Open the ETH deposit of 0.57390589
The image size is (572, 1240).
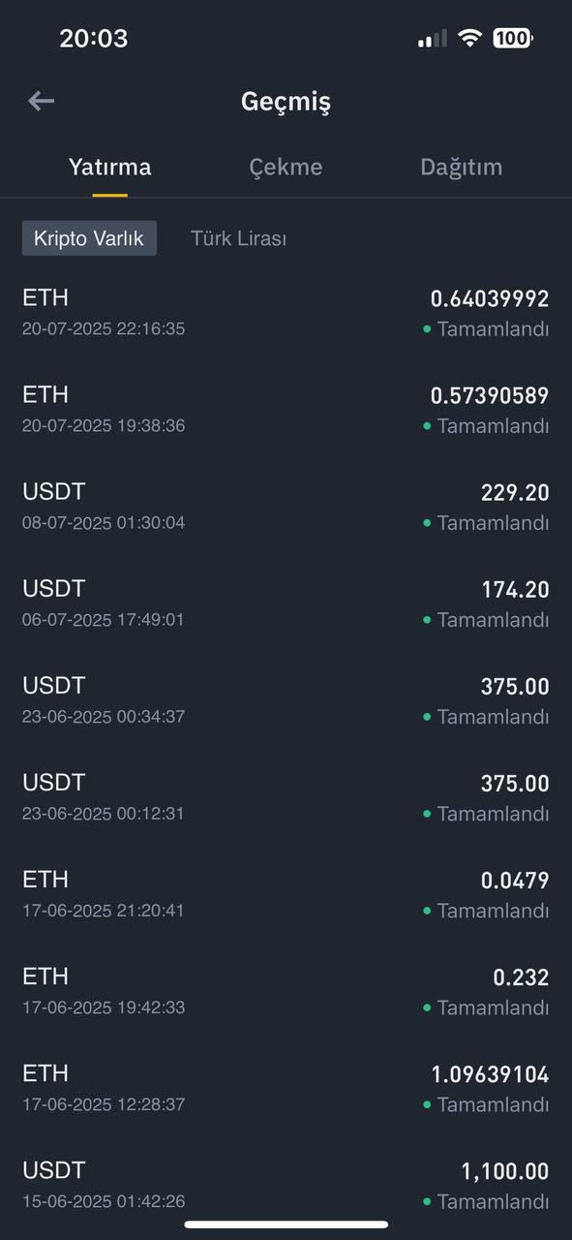click(286, 409)
